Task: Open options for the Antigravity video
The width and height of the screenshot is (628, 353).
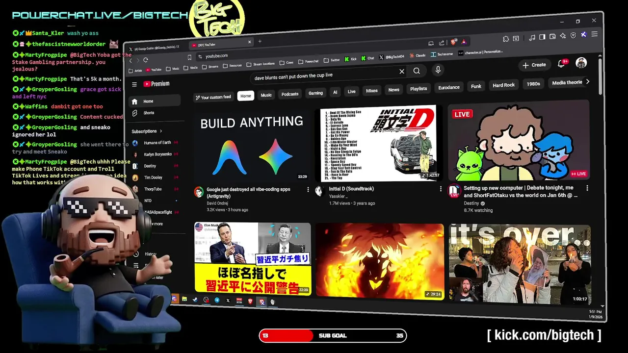Action: point(308,189)
